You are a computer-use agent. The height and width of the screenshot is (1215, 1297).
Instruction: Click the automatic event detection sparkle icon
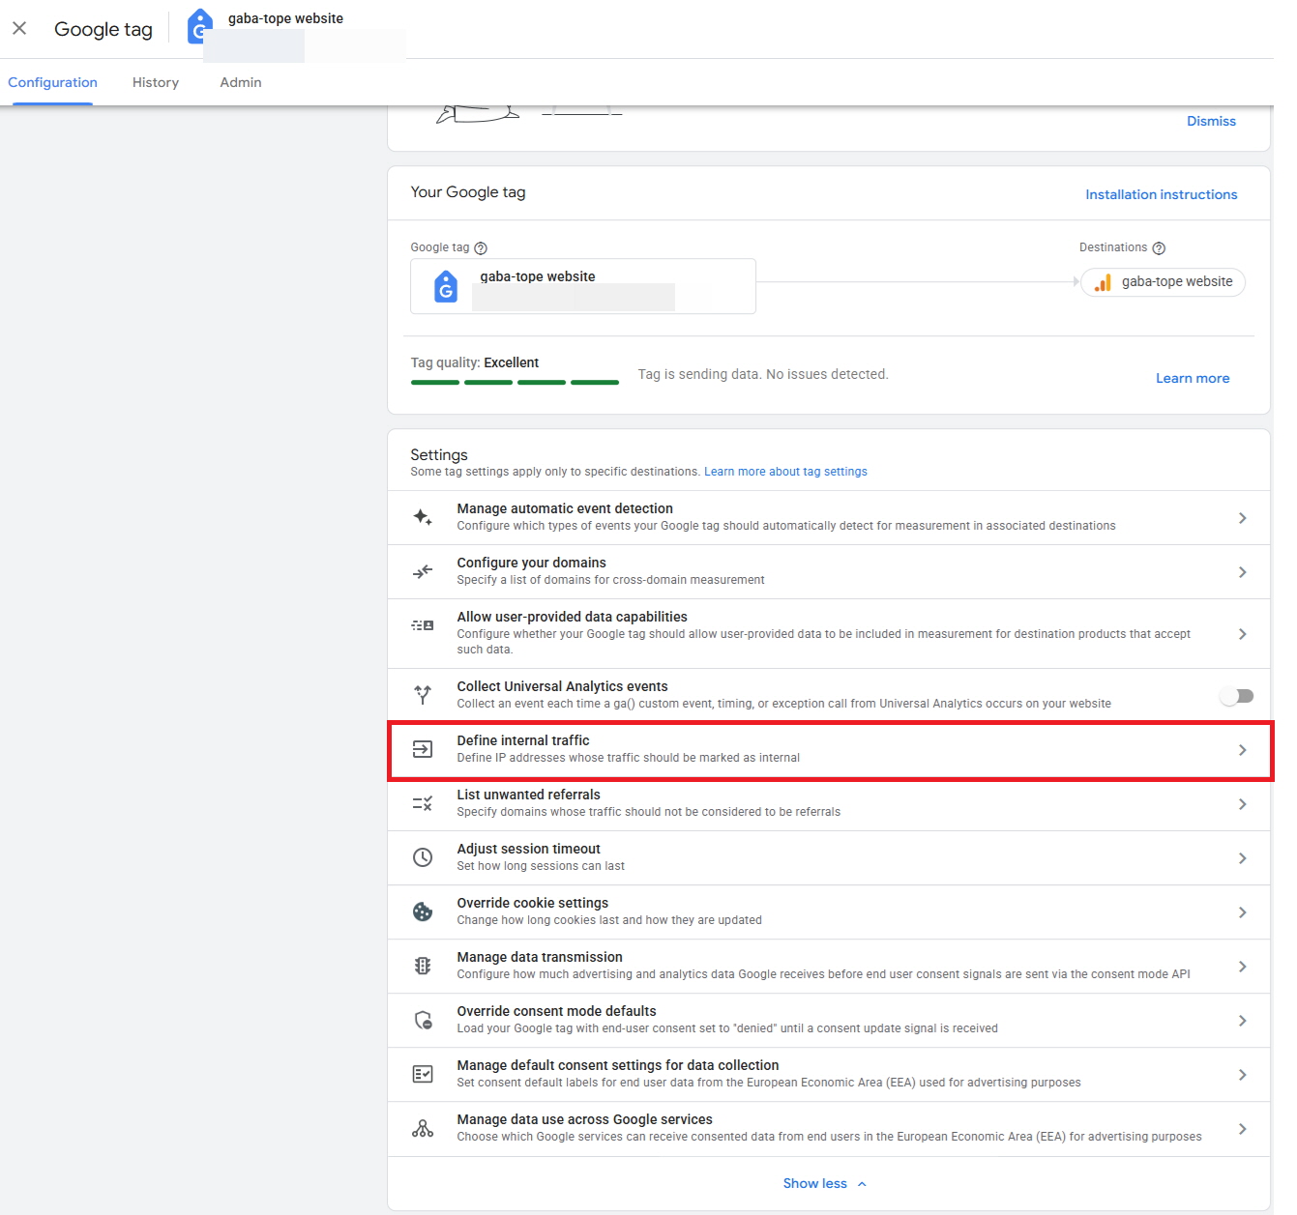423,517
